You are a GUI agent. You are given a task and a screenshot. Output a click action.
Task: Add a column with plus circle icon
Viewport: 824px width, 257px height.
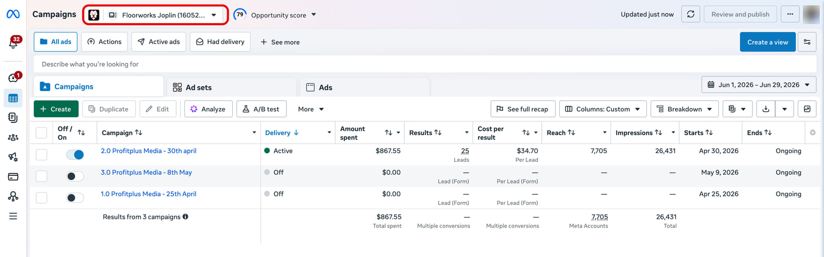pos(813,133)
